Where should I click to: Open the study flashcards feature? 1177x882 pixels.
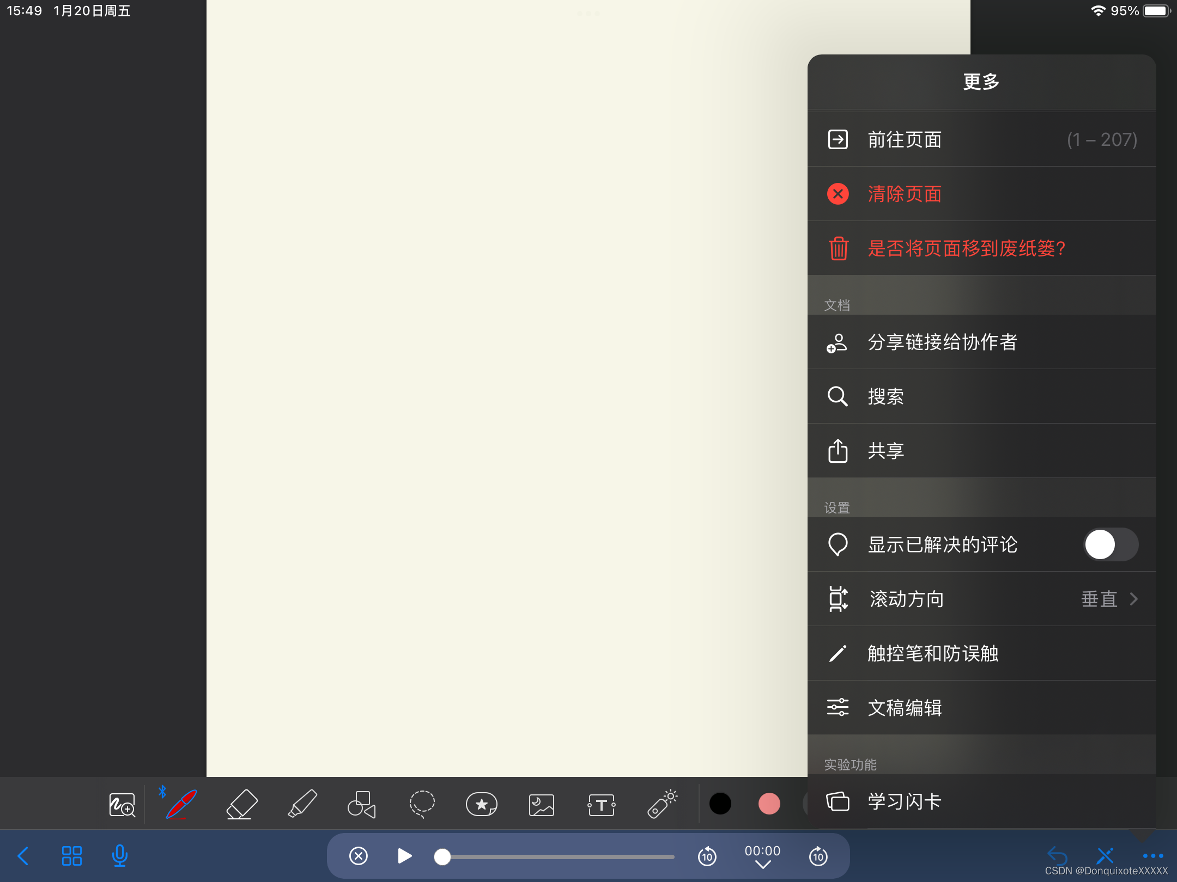pyautogui.click(x=905, y=801)
